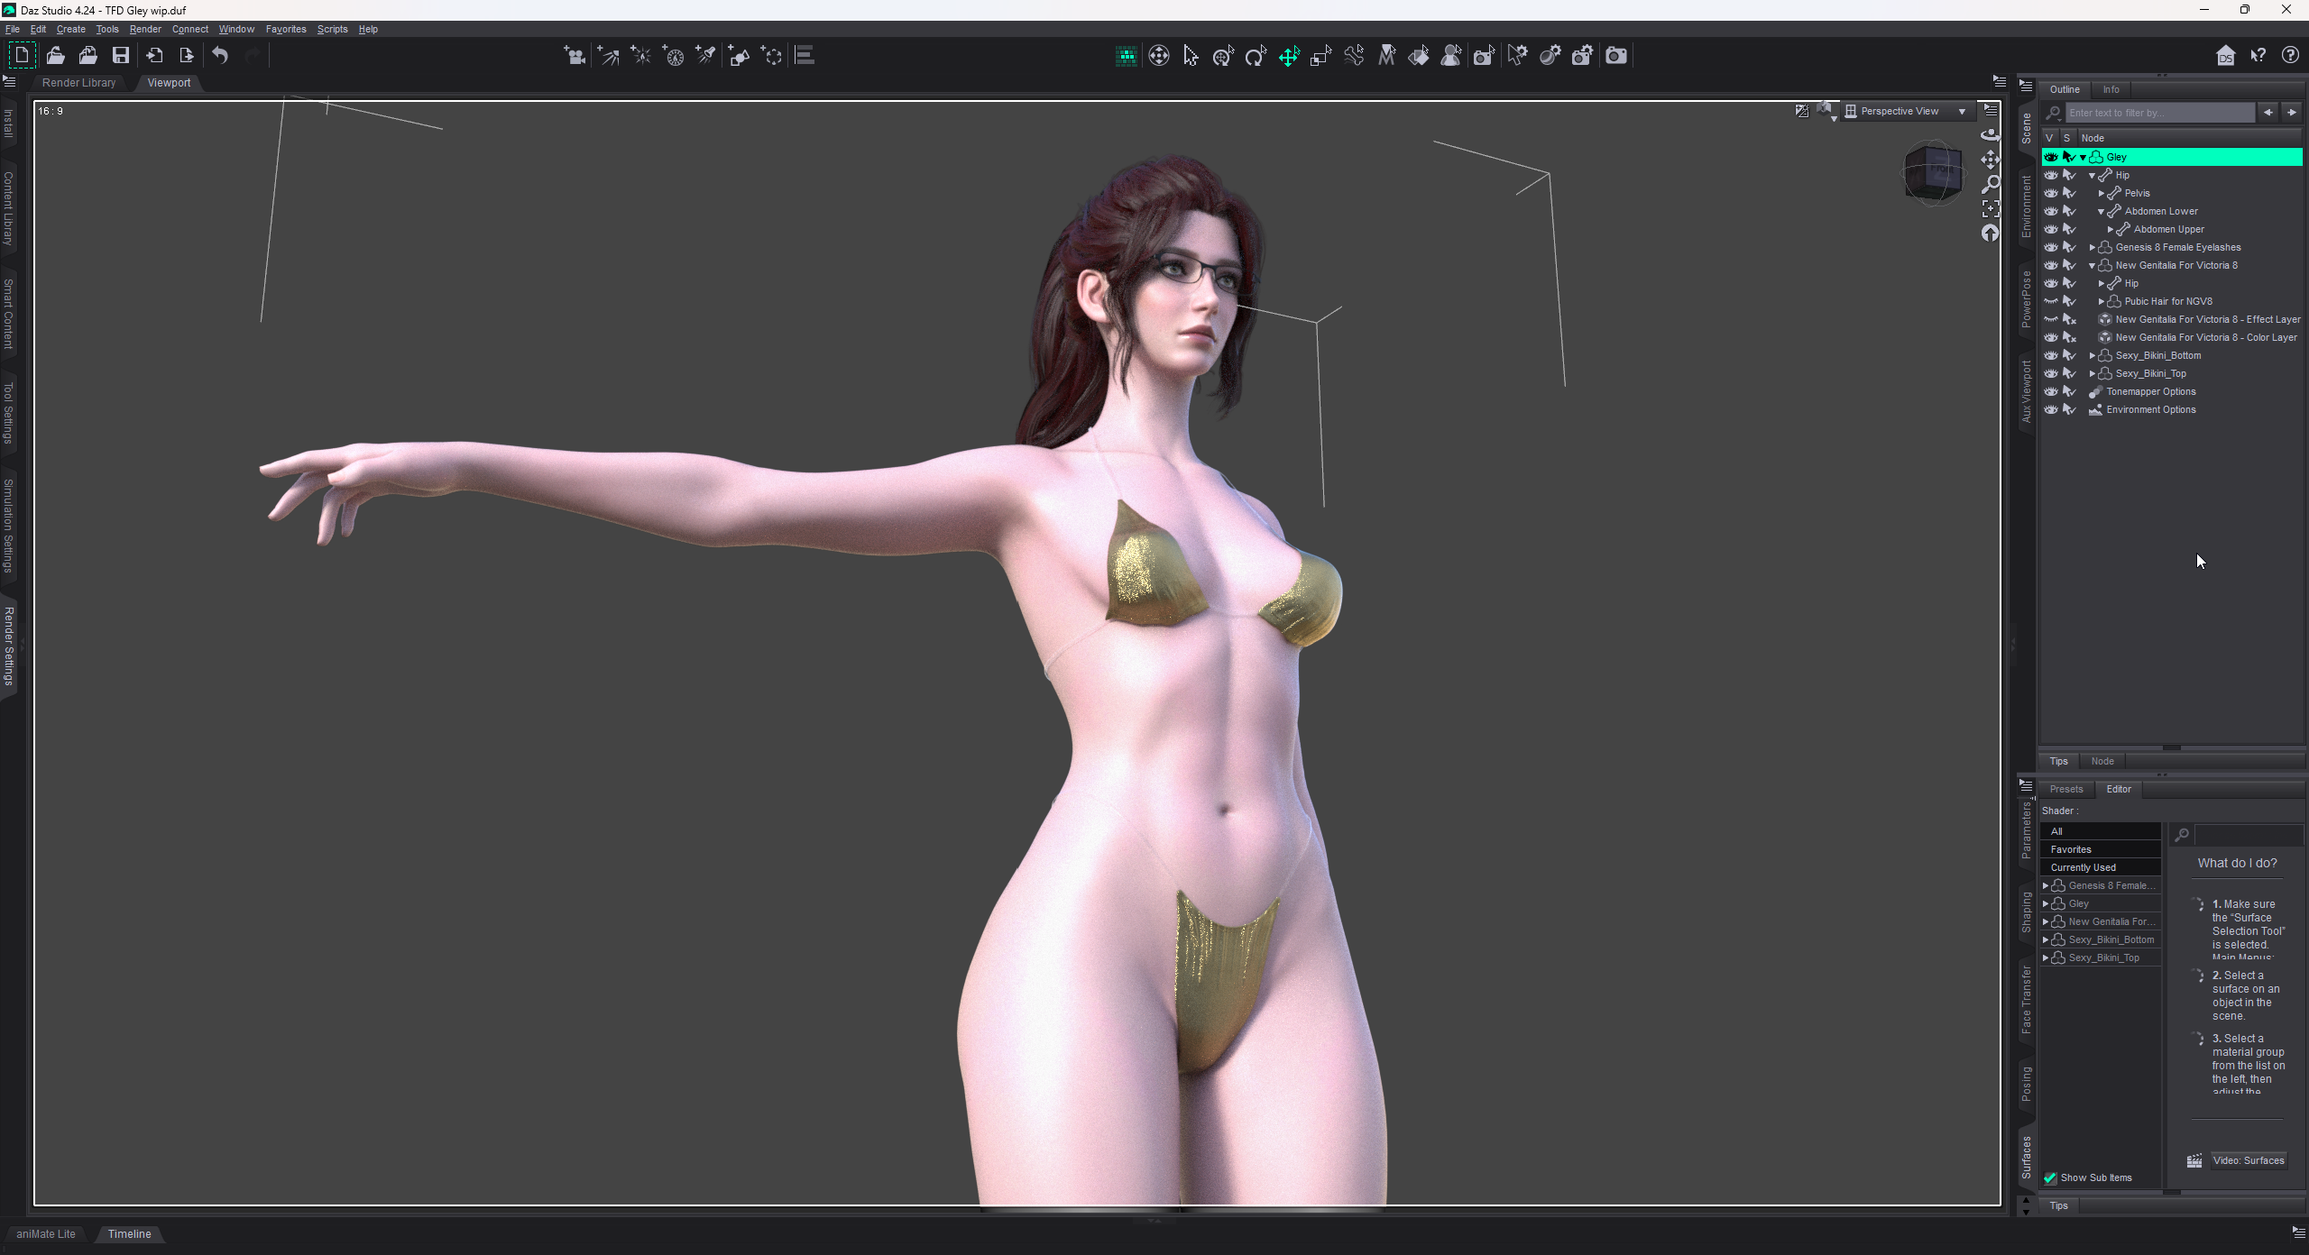Image resolution: width=2309 pixels, height=1255 pixels.
Task: Undo the last action
Action: [x=220, y=56]
